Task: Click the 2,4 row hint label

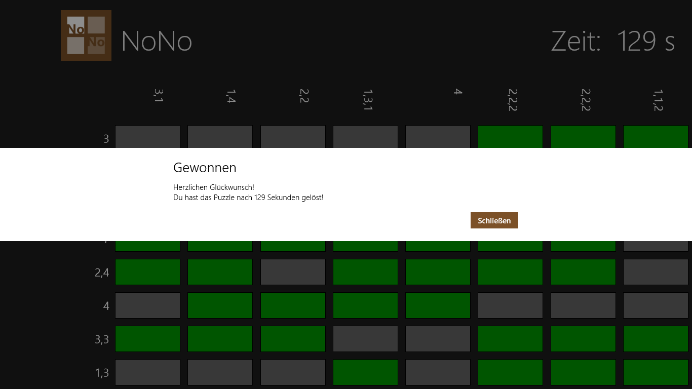Action: 102,273
